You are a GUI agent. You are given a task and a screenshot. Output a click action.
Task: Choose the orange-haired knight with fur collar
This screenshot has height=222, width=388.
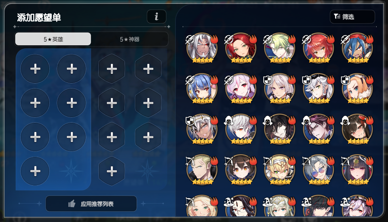point(357,89)
